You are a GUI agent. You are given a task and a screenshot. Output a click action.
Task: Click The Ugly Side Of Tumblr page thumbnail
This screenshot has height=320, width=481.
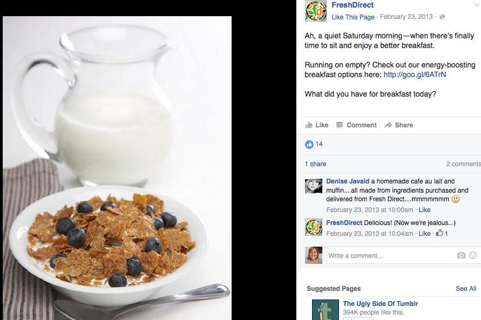(x=326, y=310)
